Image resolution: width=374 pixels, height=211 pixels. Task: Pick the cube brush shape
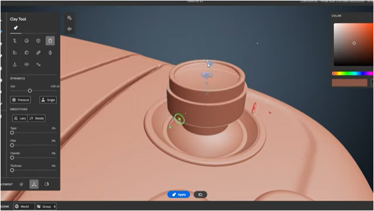point(38,41)
